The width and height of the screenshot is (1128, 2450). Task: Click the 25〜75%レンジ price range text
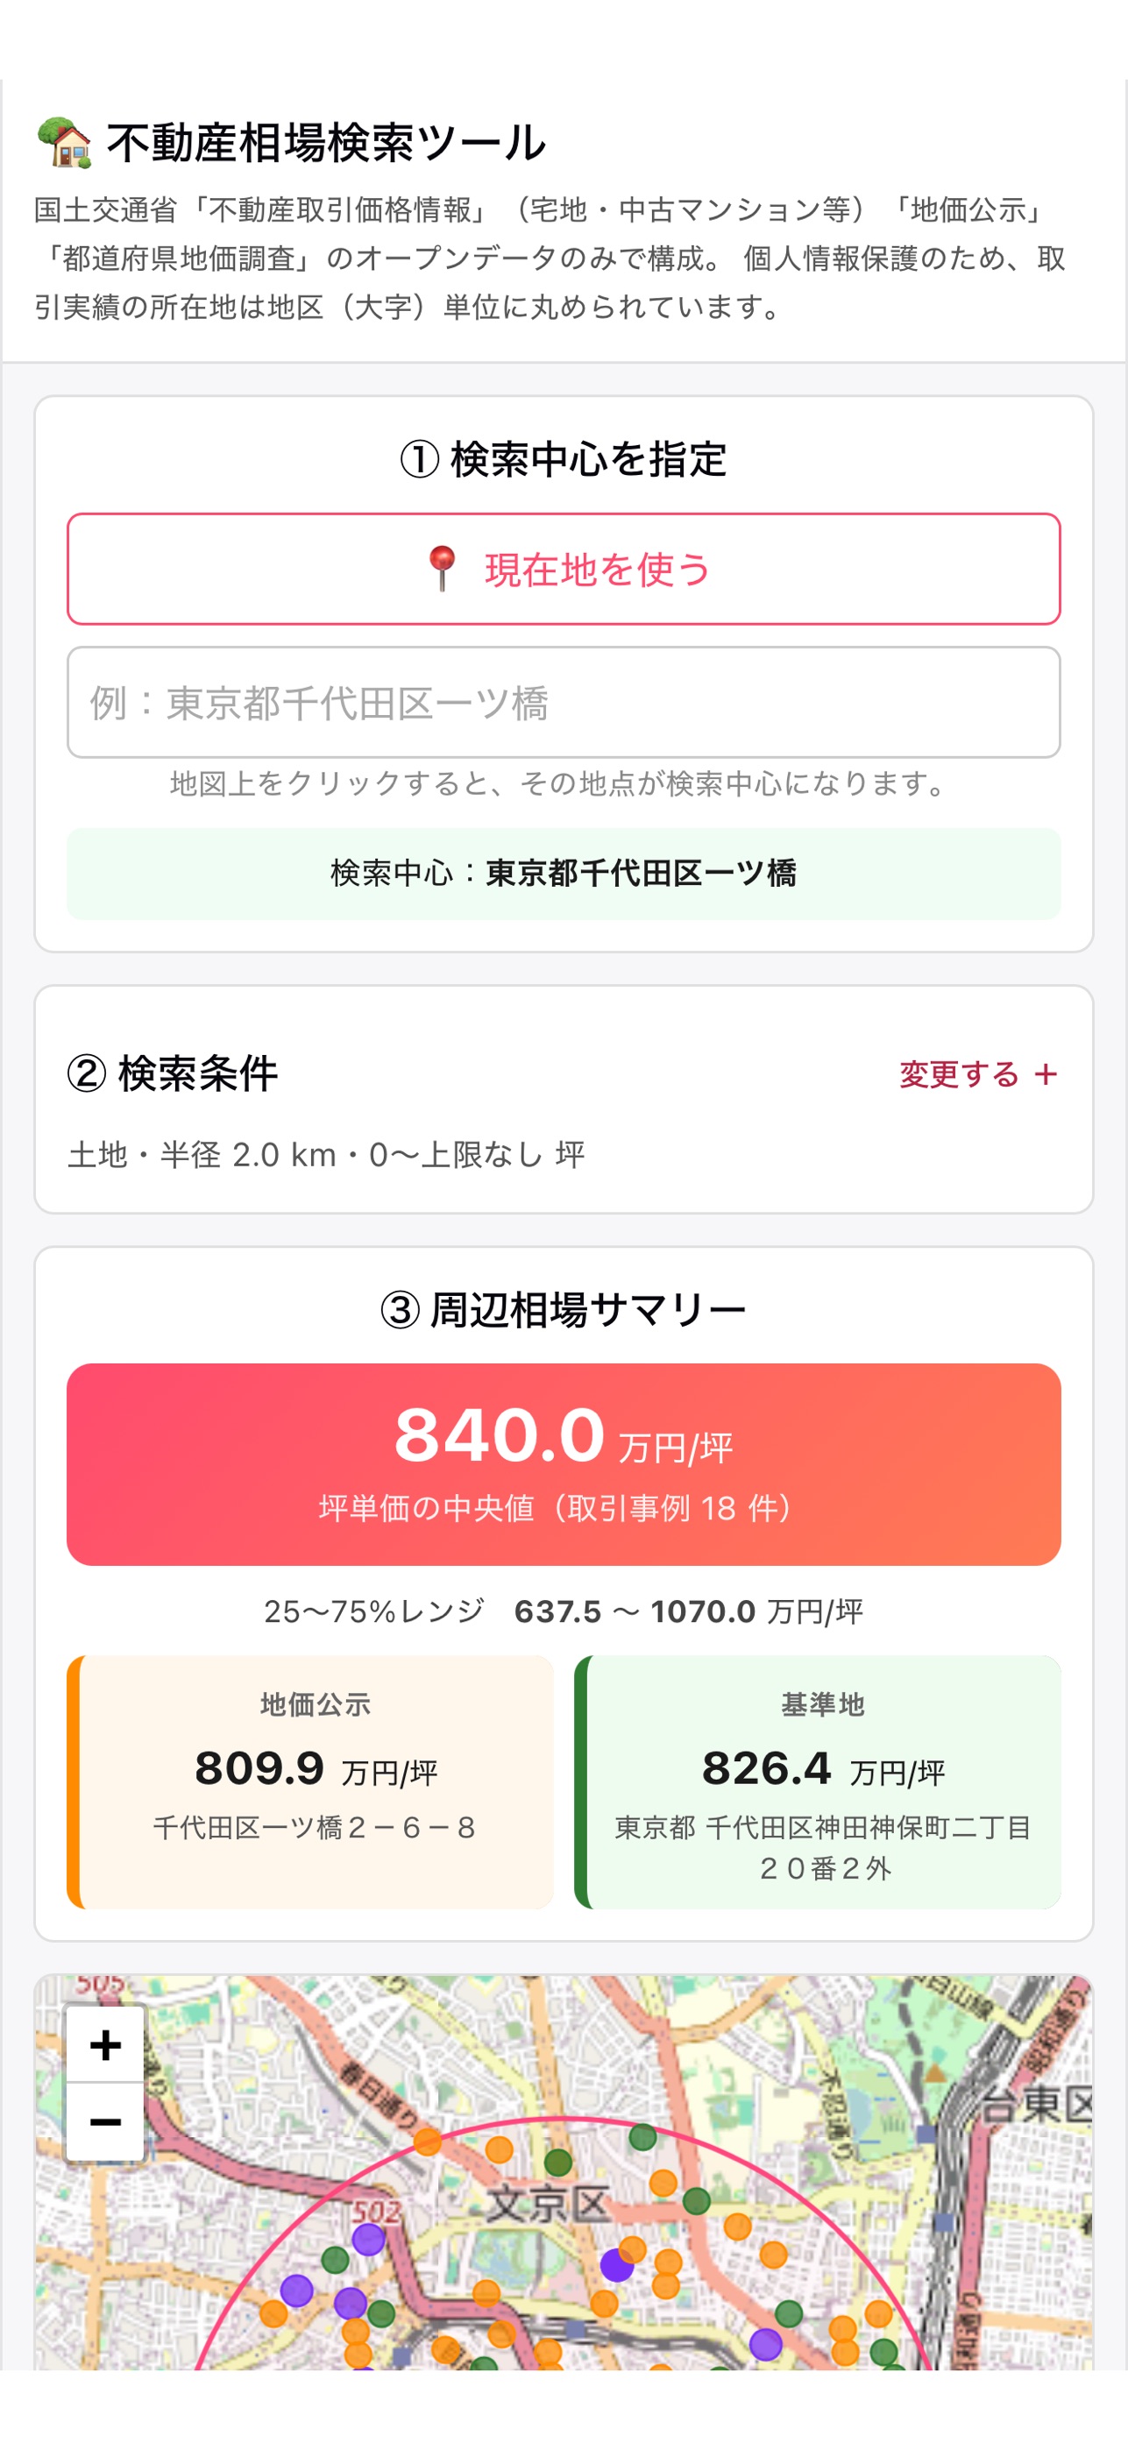(x=564, y=1611)
